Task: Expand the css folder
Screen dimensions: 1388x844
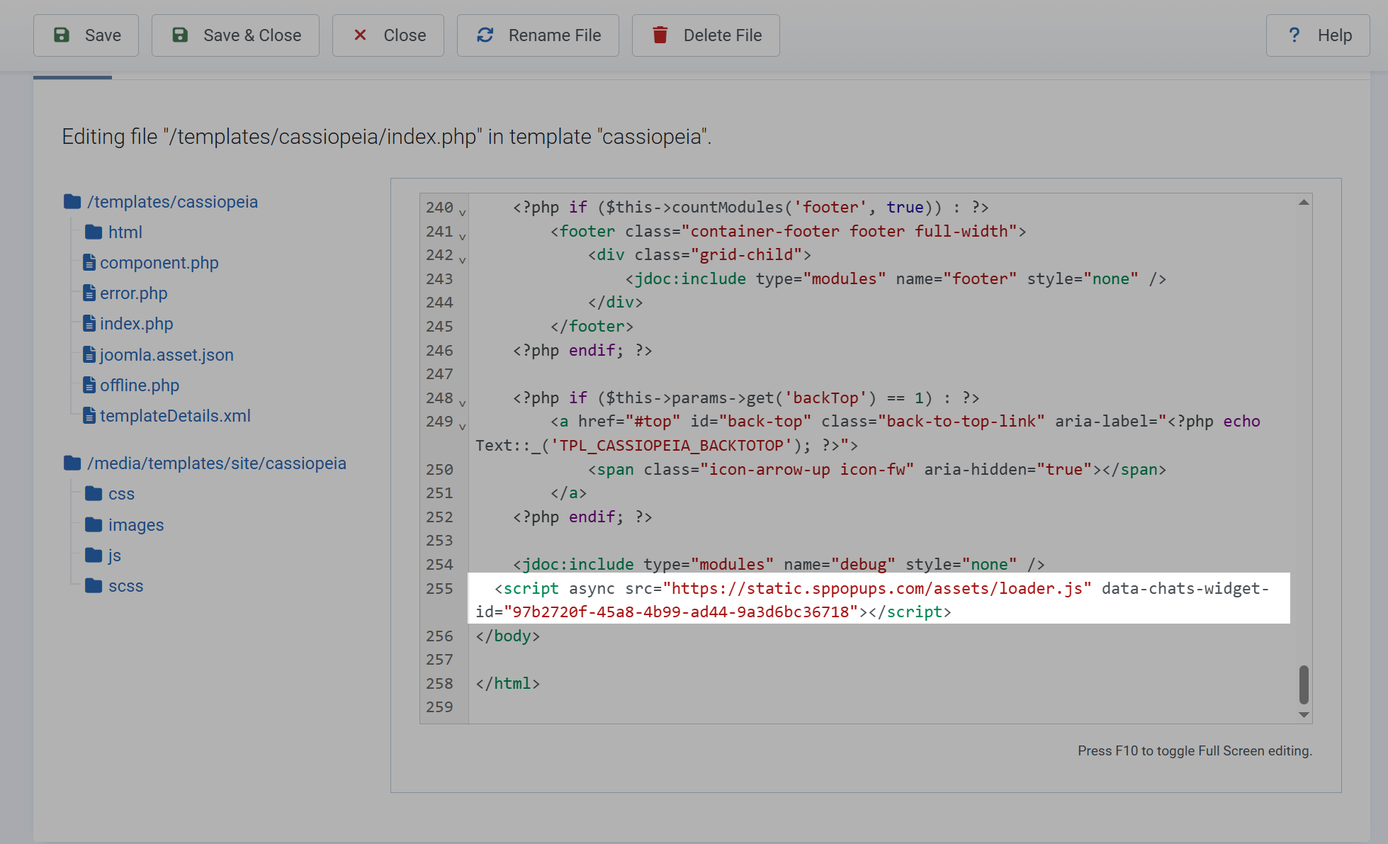Action: click(x=120, y=494)
